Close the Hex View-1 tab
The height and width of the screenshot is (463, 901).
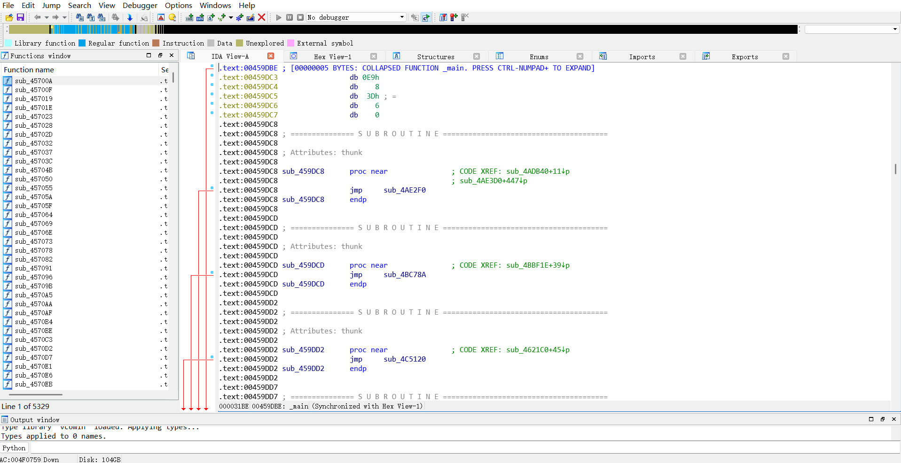pos(374,56)
